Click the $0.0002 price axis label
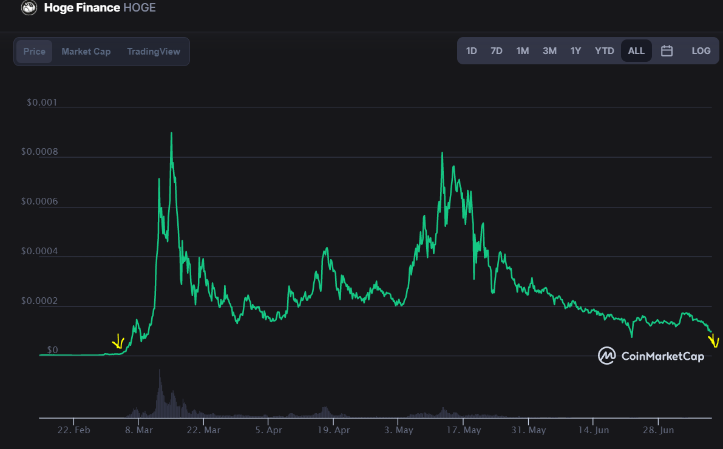Viewport: 723px width, 449px height. 39,301
